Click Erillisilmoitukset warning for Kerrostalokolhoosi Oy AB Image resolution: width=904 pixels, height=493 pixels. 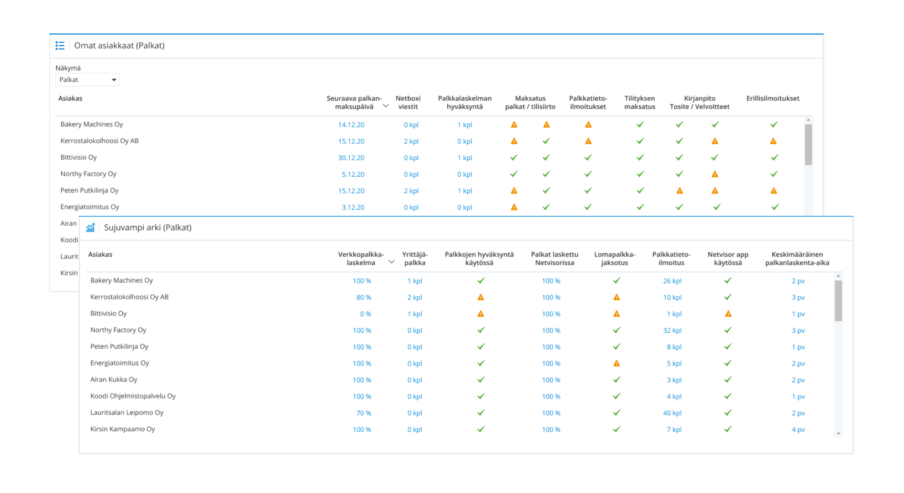[x=773, y=141]
